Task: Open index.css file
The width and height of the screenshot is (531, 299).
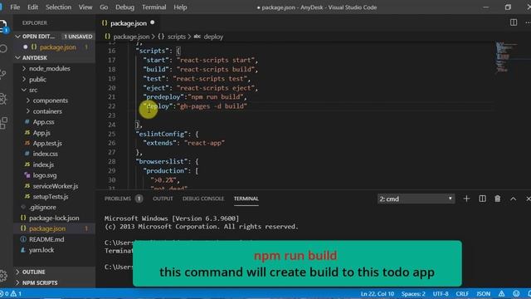Action: (45, 154)
